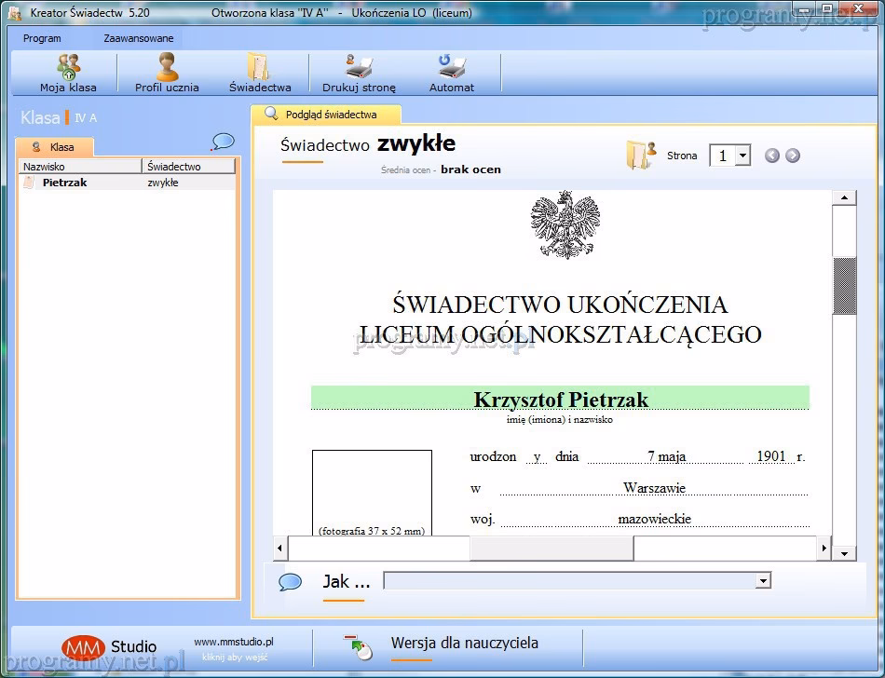Click Drukuj stronę printer icon
Image resolution: width=885 pixels, height=678 pixels.
(x=359, y=67)
